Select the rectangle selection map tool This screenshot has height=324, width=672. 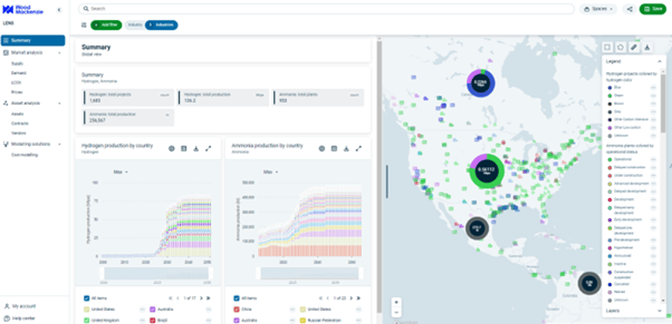pos(607,47)
